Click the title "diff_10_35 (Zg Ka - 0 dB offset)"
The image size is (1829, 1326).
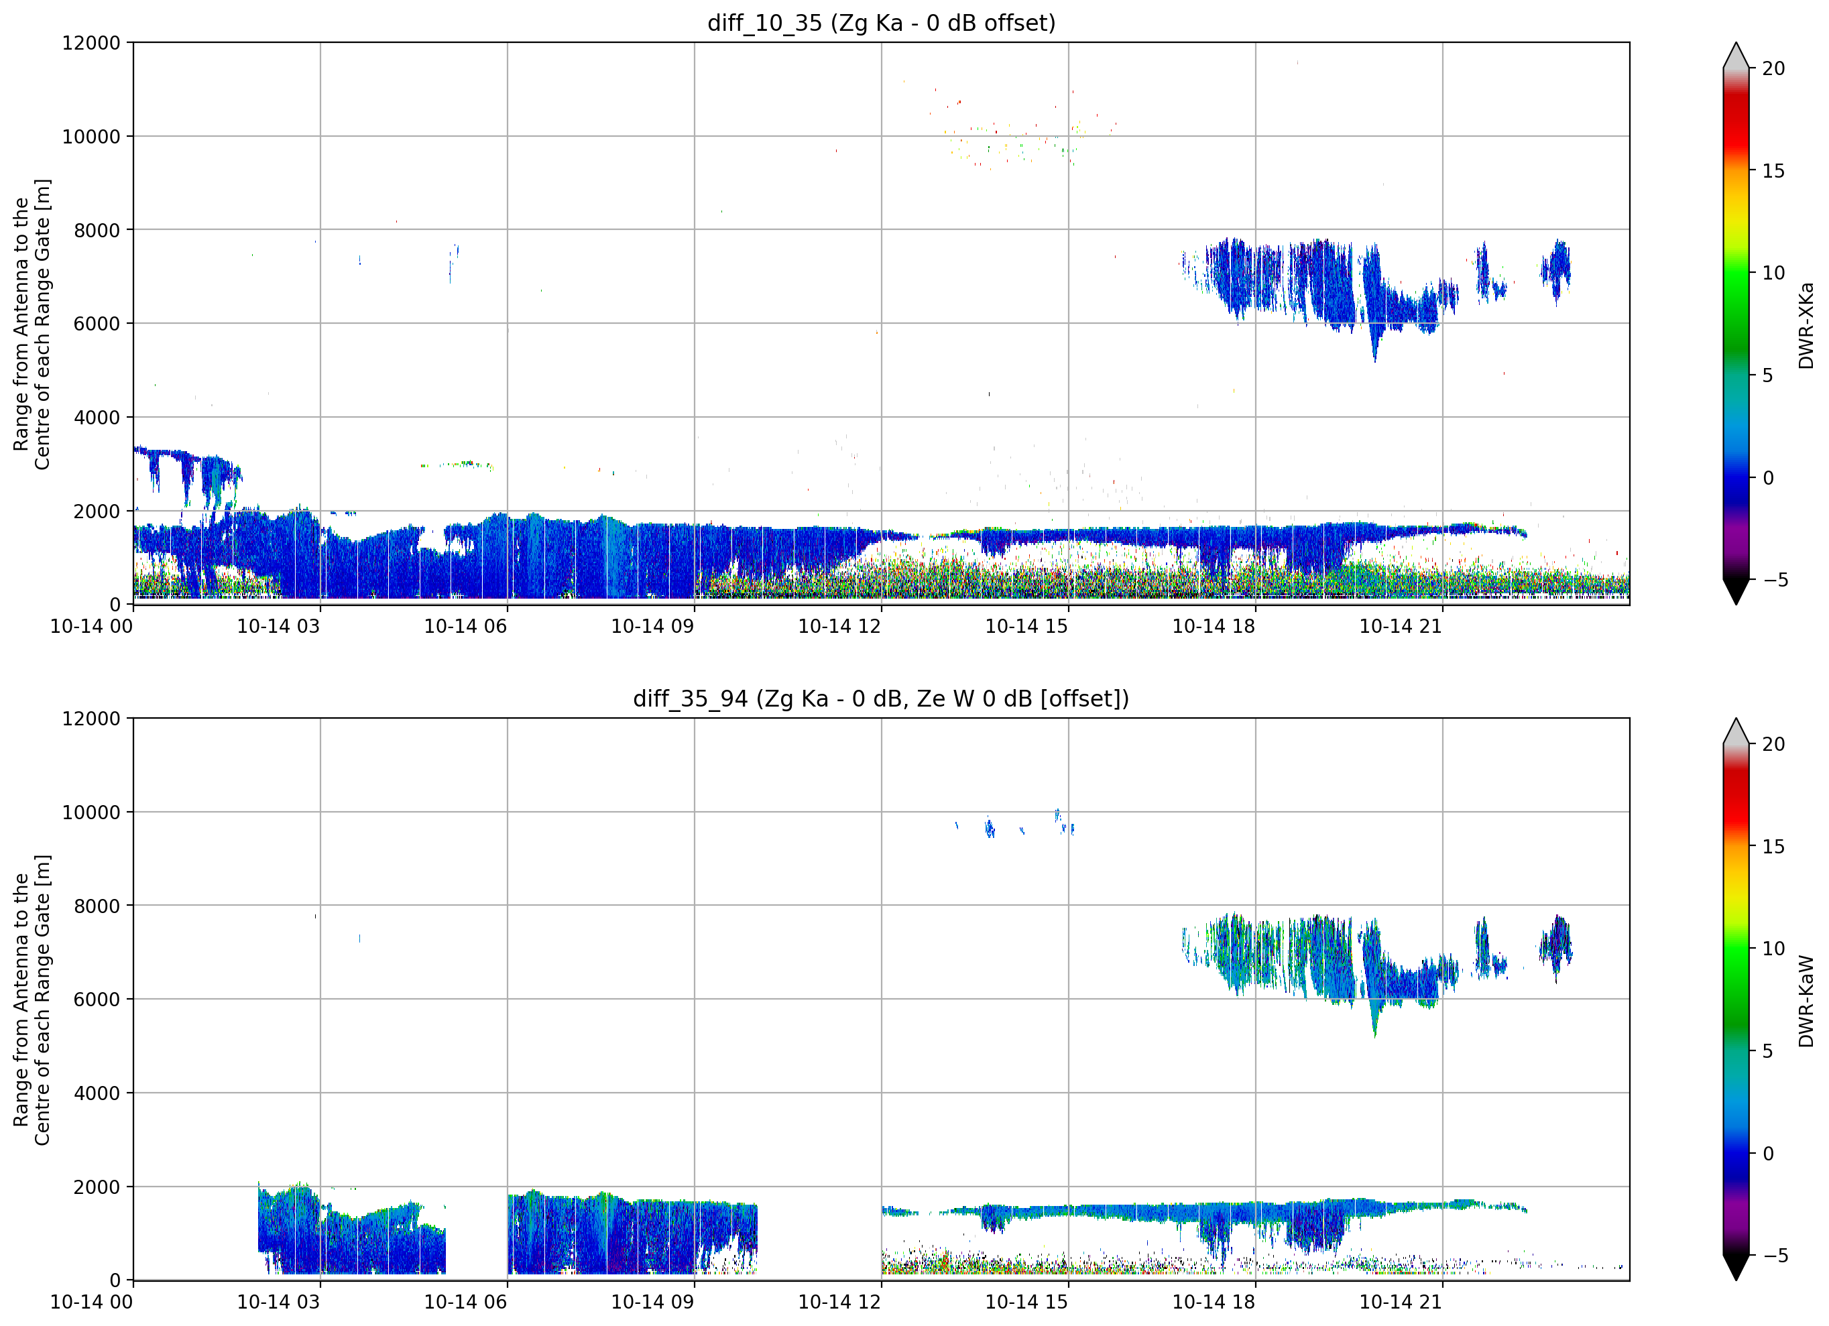tap(880, 23)
